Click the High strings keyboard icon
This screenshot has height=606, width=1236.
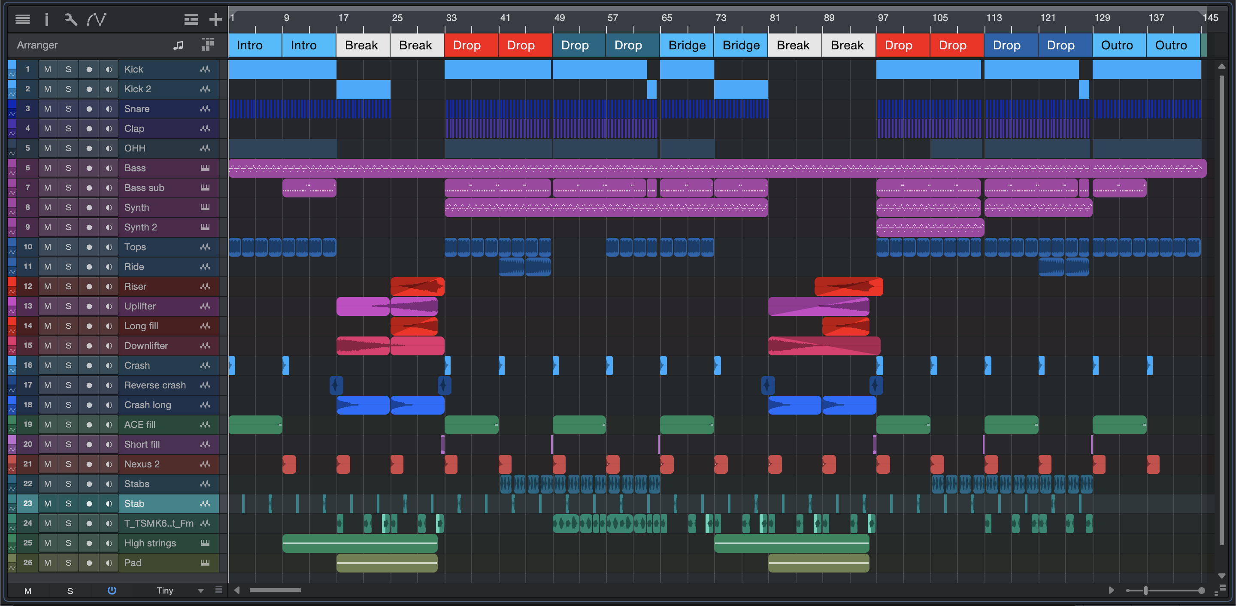click(205, 543)
